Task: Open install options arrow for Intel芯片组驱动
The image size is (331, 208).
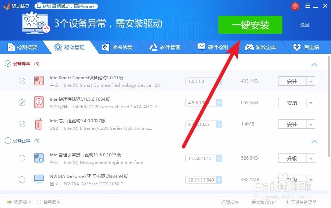Action: coord(311,124)
